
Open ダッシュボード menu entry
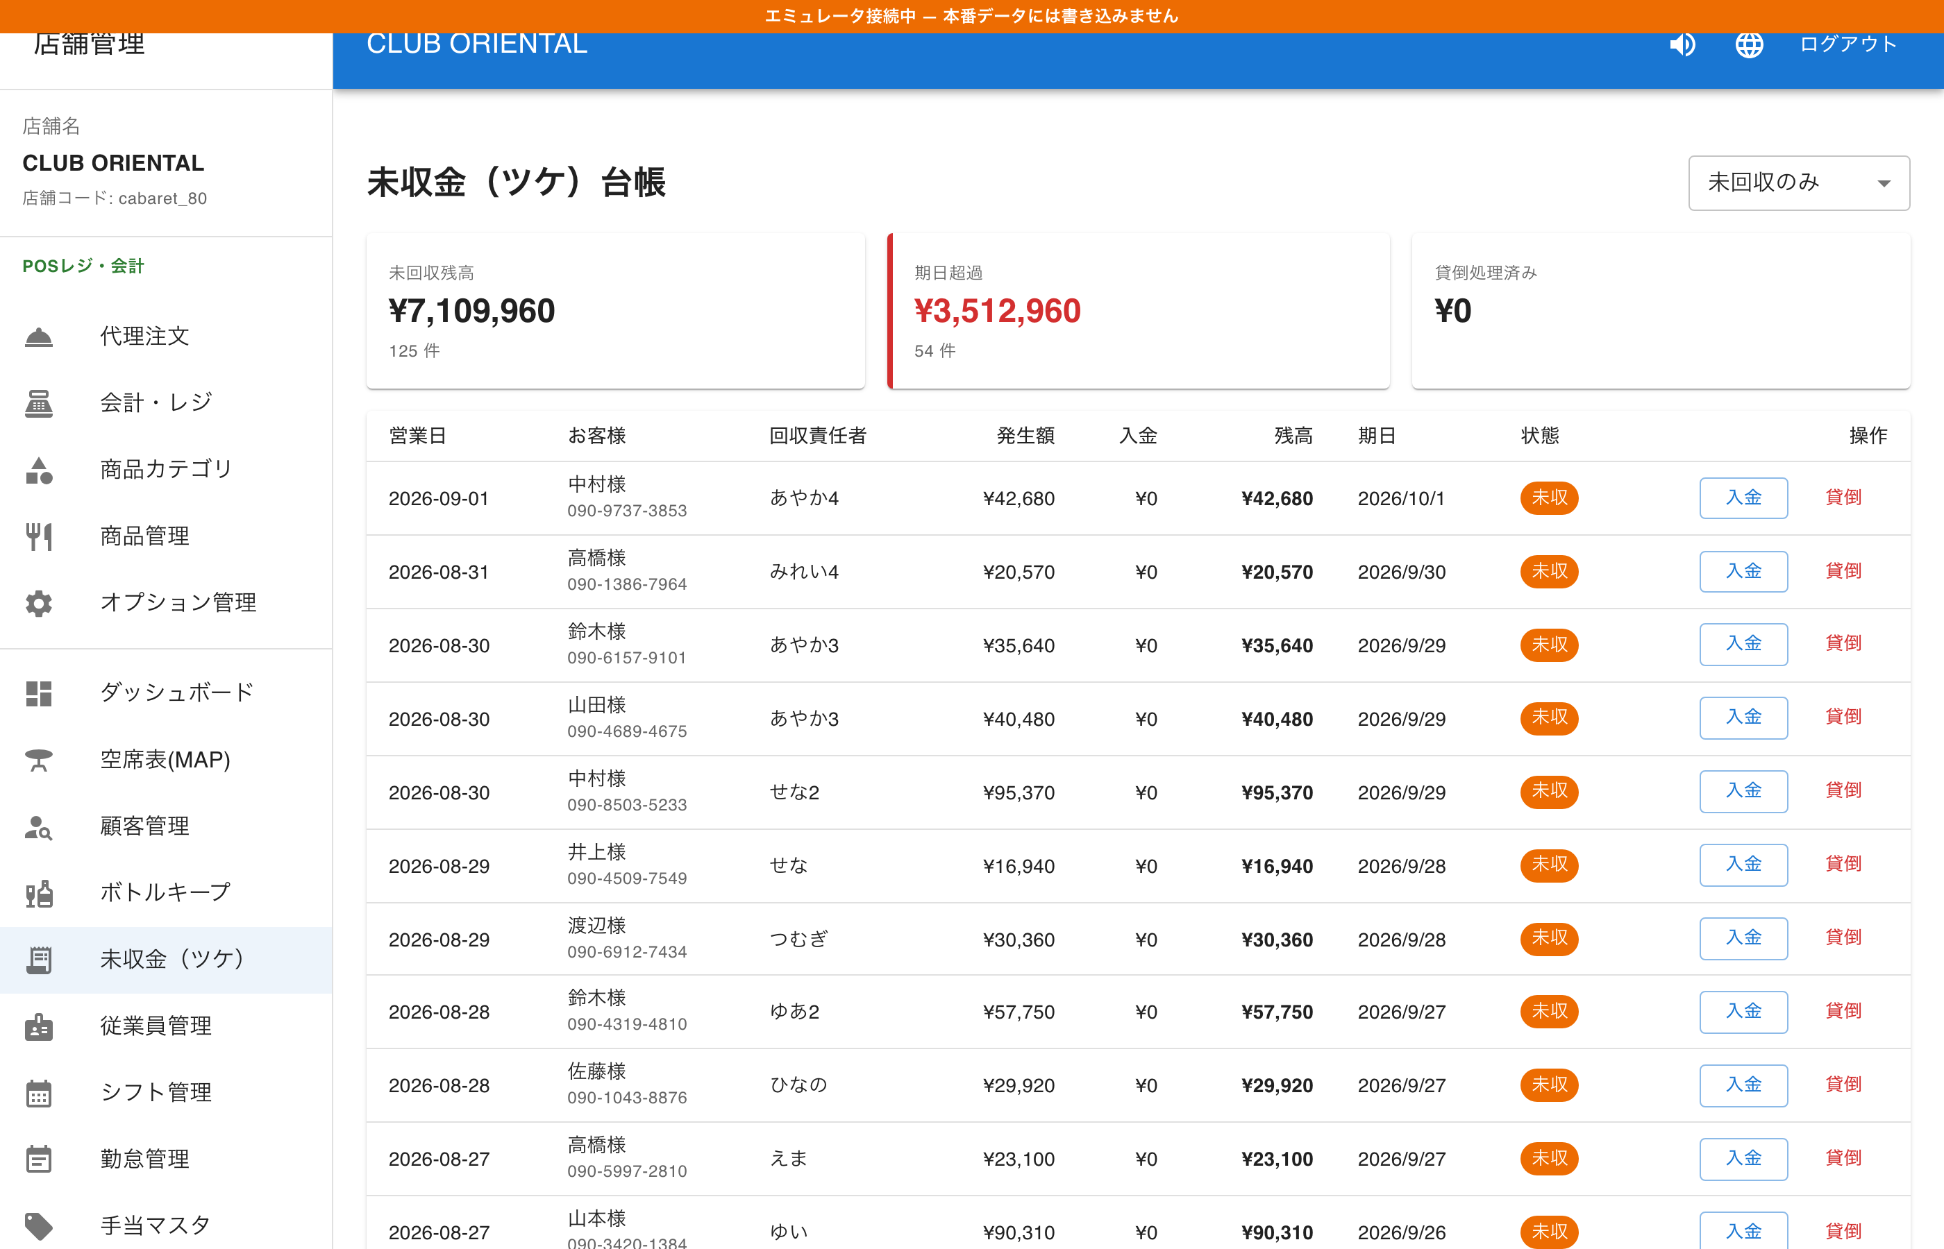(165, 693)
